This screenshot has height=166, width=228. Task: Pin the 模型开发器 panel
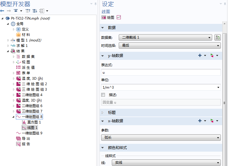95,4
